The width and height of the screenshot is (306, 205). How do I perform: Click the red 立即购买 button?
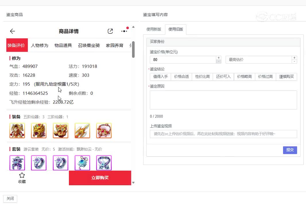(x=100, y=178)
